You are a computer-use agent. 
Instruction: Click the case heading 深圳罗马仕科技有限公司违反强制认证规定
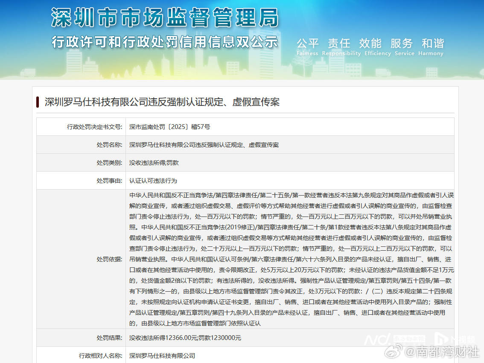tap(162, 102)
